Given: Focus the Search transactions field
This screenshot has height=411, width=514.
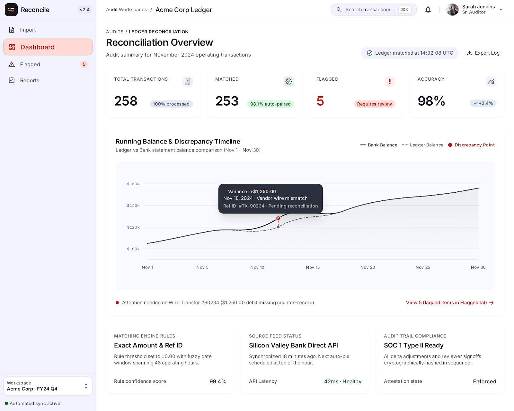Looking at the screenshot, I should pos(374,10).
